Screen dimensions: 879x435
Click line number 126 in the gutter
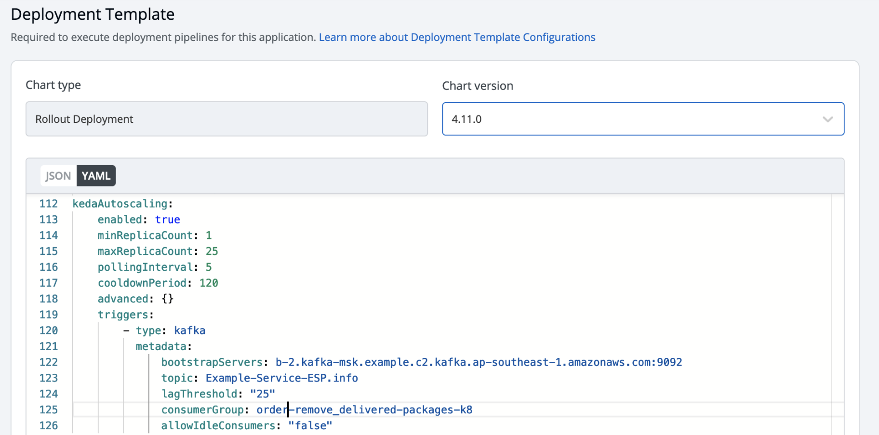coord(49,426)
